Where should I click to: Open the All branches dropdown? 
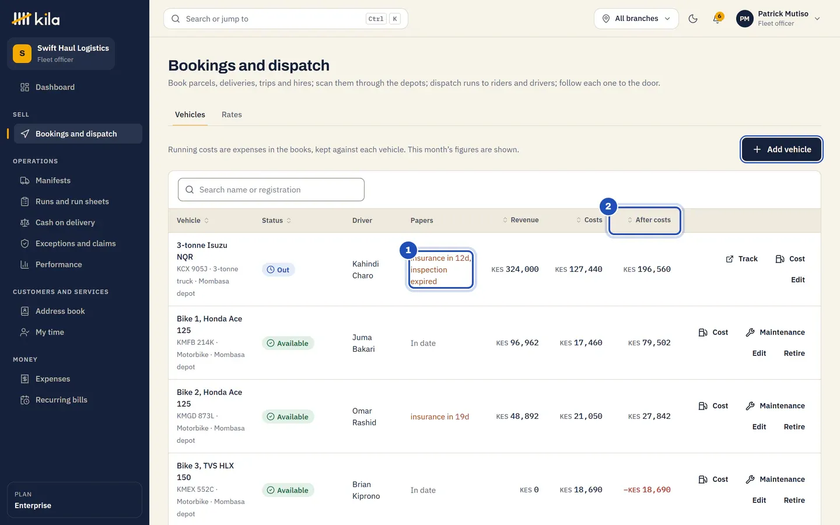point(636,19)
